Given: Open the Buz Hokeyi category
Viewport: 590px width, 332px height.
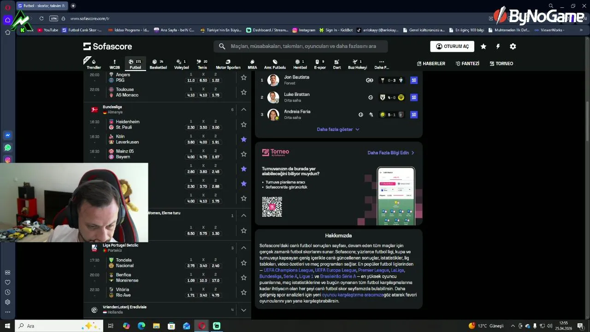Looking at the screenshot, I should click(x=357, y=64).
